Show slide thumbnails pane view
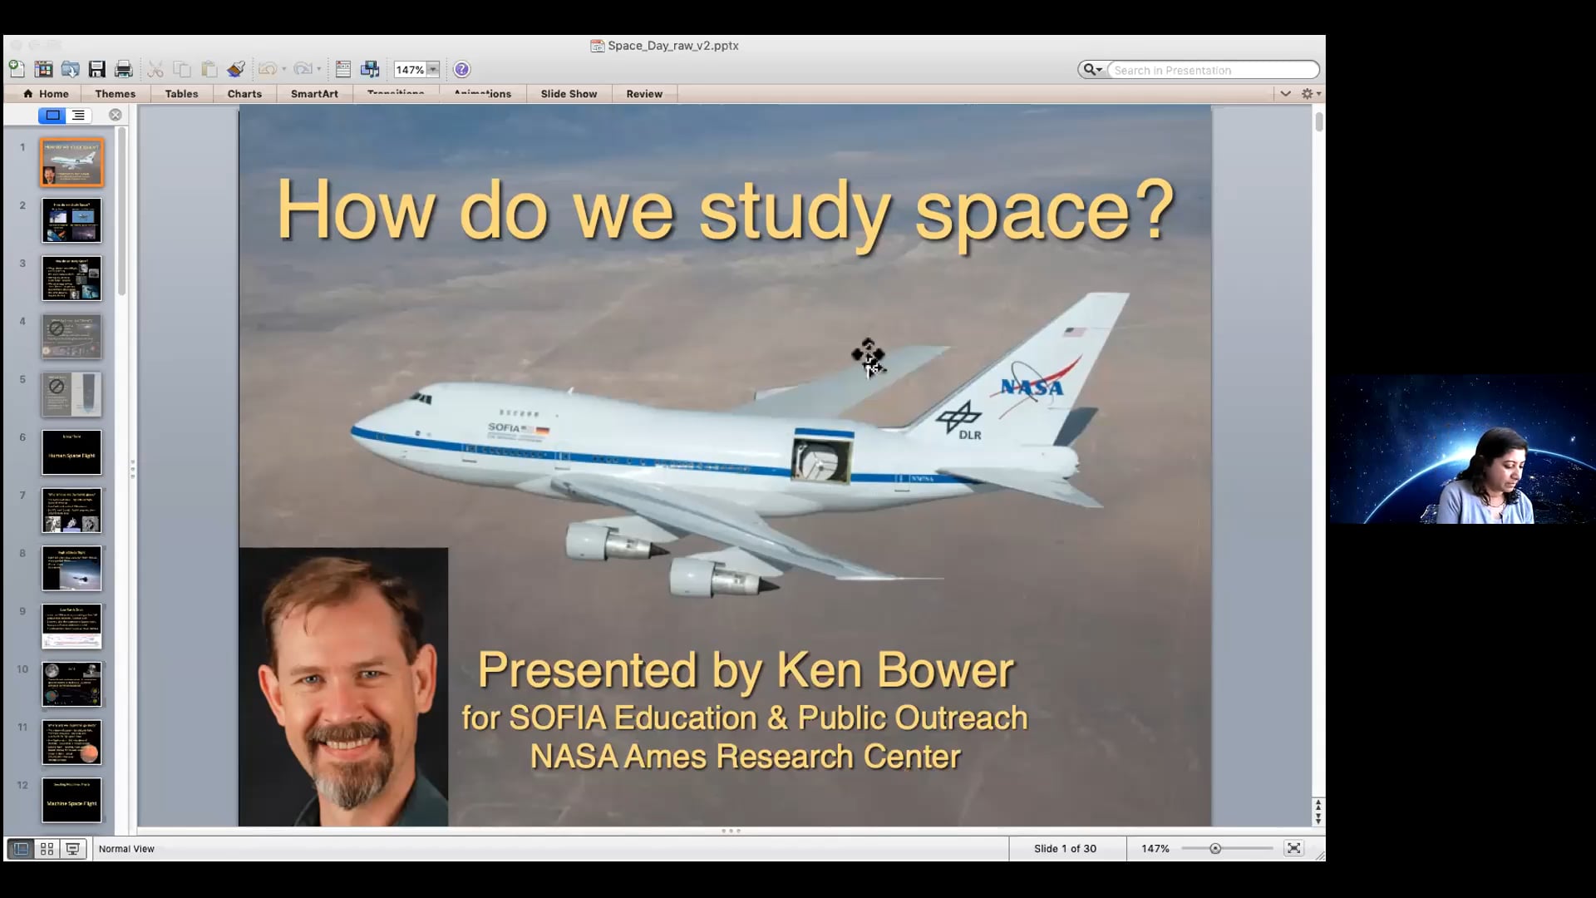The width and height of the screenshot is (1596, 898). coord(52,116)
